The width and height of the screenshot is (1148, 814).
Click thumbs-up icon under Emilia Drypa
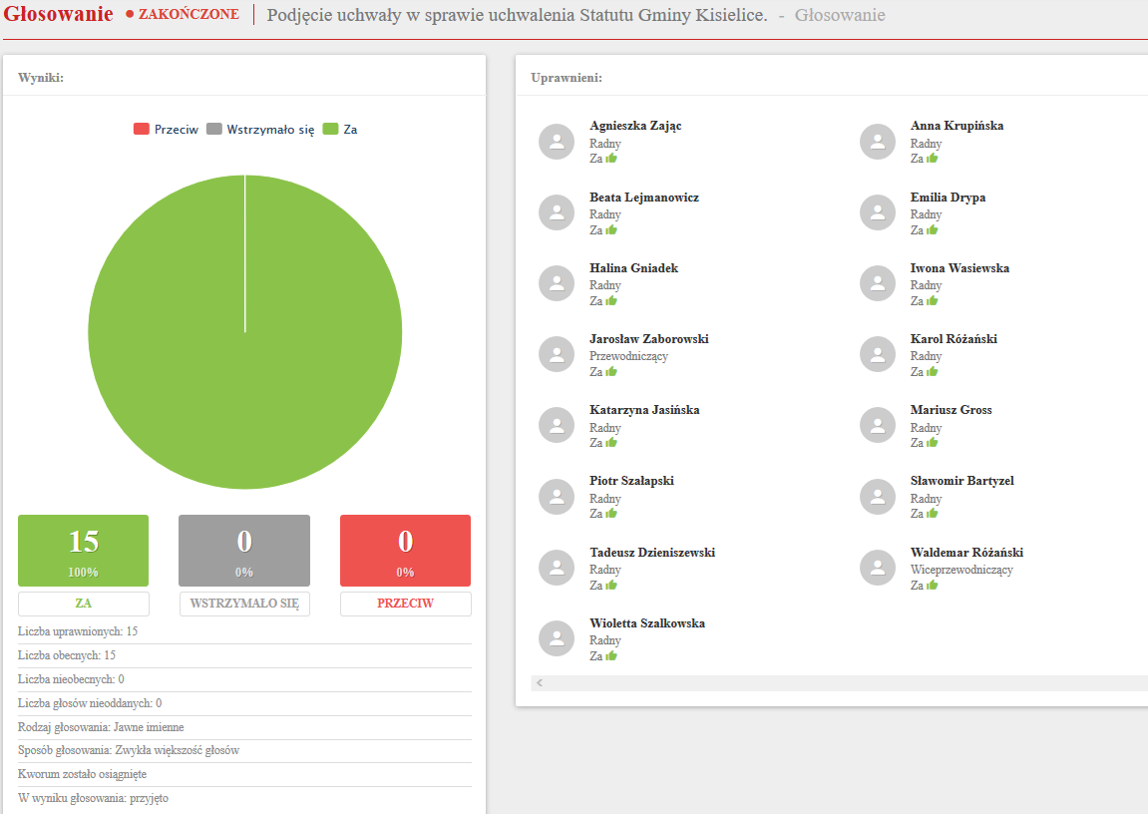[933, 229]
